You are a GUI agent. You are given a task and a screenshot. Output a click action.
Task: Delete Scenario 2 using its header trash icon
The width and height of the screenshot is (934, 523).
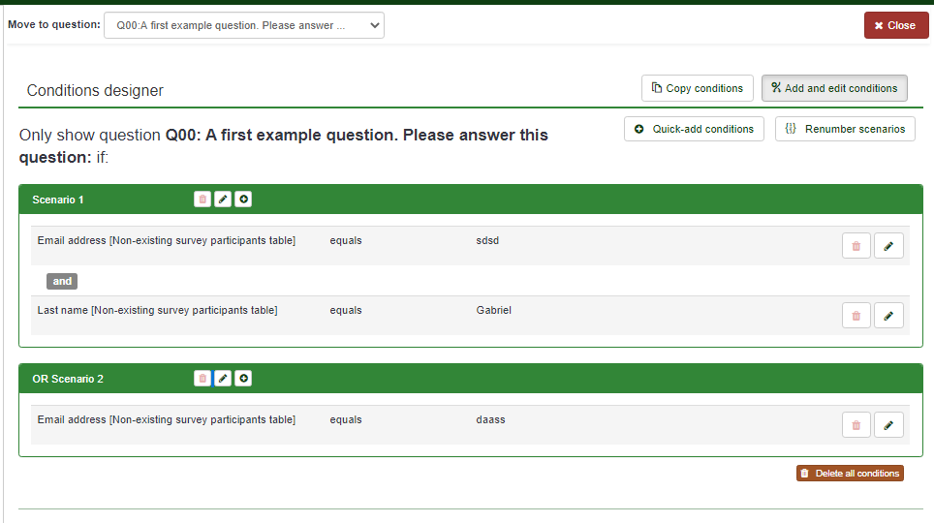(x=202, y=379)
